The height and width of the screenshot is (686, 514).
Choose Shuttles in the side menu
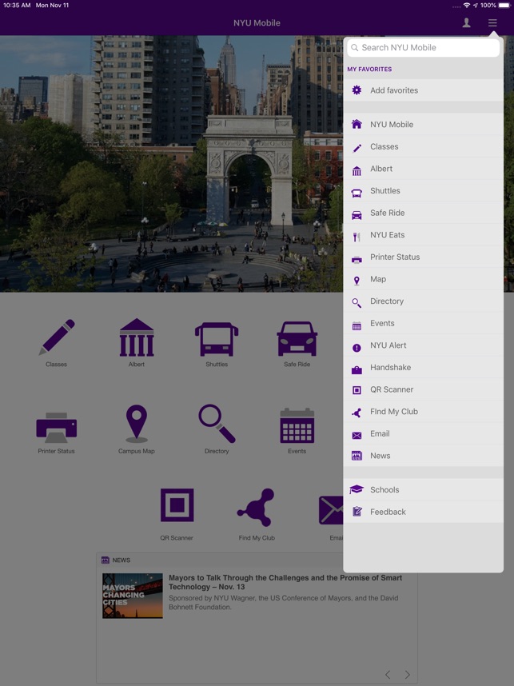click(423, 191)
